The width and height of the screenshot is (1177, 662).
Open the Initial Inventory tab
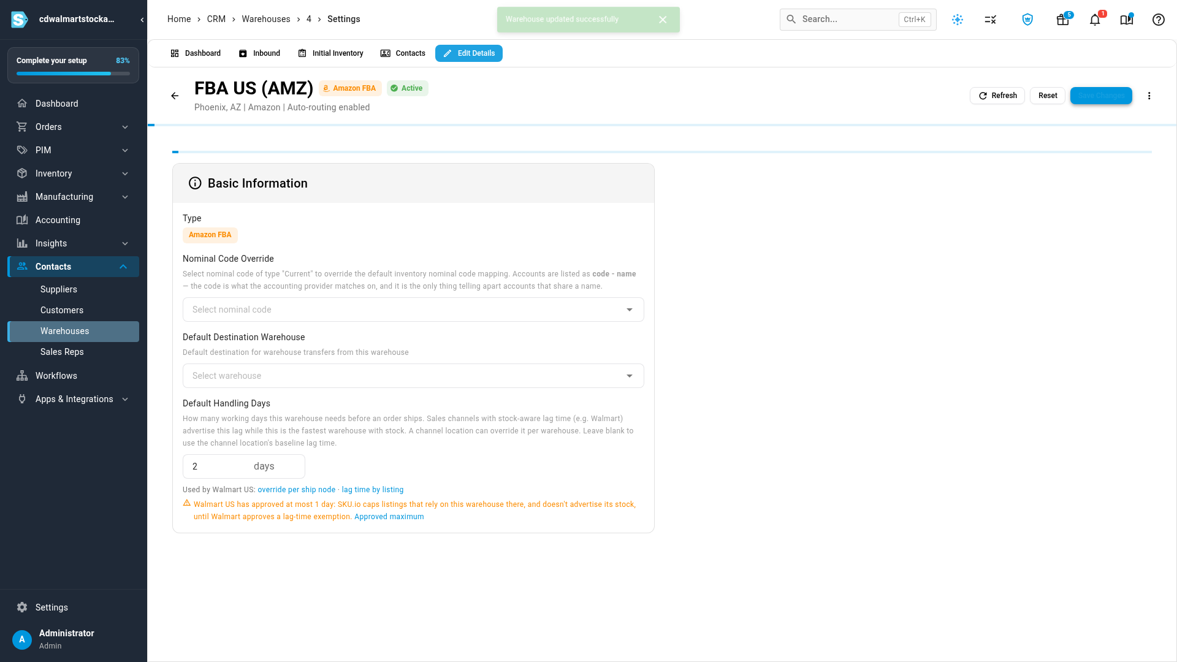(x=330, y=53)
